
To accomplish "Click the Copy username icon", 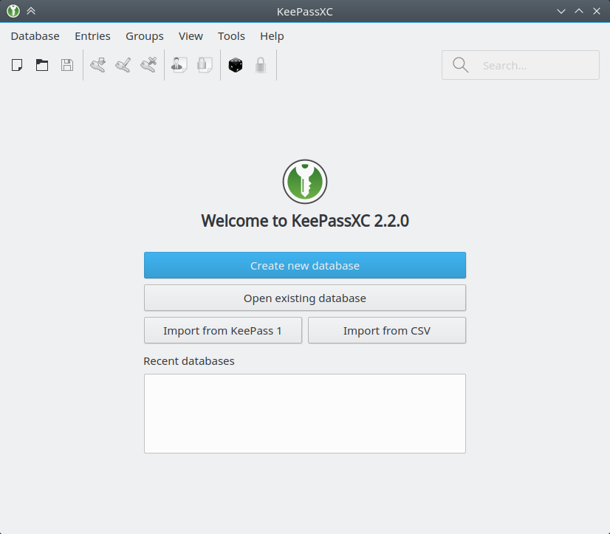I will (x=179, y=65).
